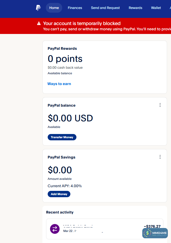171x243 pixels.
Task: Open the Rewards navigation item
Action: [x=135, y=8]
